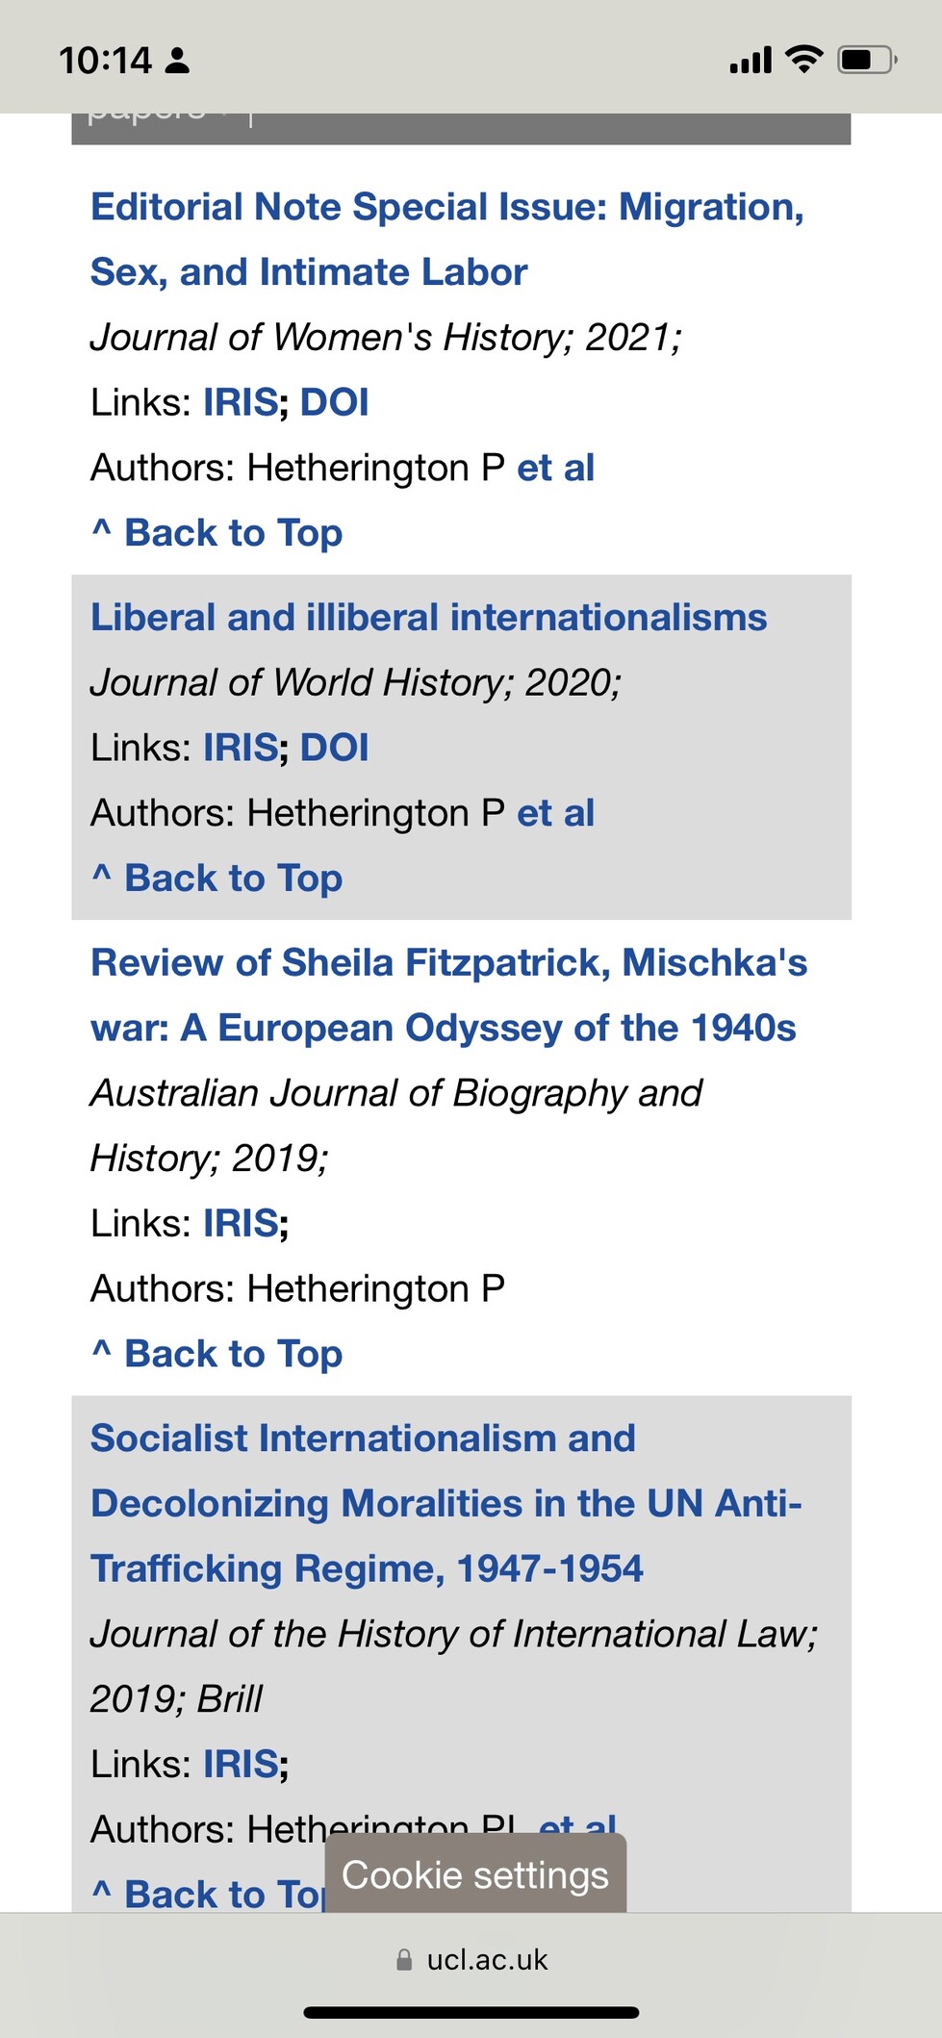Open IRIS link for Journal of Women's History
The width and height of the screenshot is (942, 2038).
click(241, 402)
